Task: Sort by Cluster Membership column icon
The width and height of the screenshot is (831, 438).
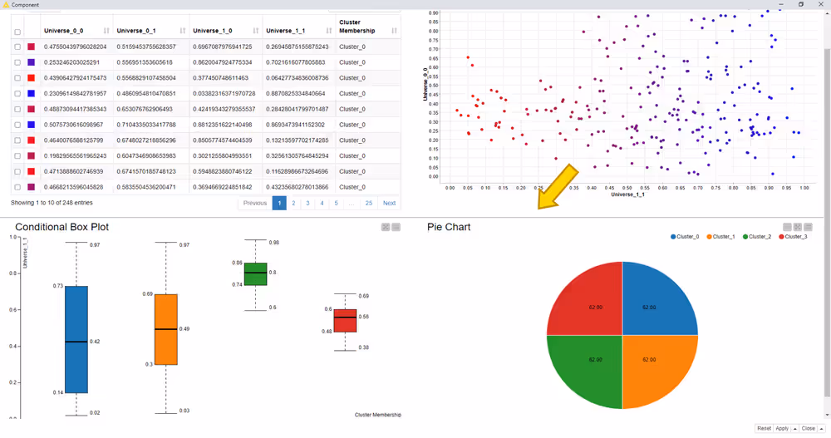Action: click(394, 31)
